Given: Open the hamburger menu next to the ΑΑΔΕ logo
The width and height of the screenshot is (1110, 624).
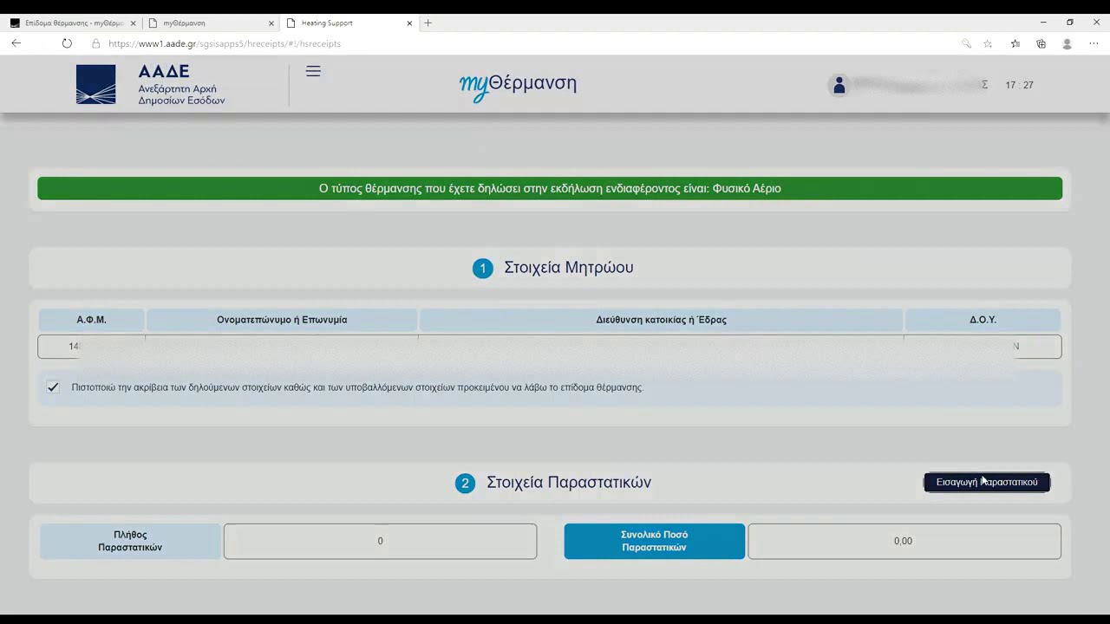Looking at the screenshot, I should 313,72.
